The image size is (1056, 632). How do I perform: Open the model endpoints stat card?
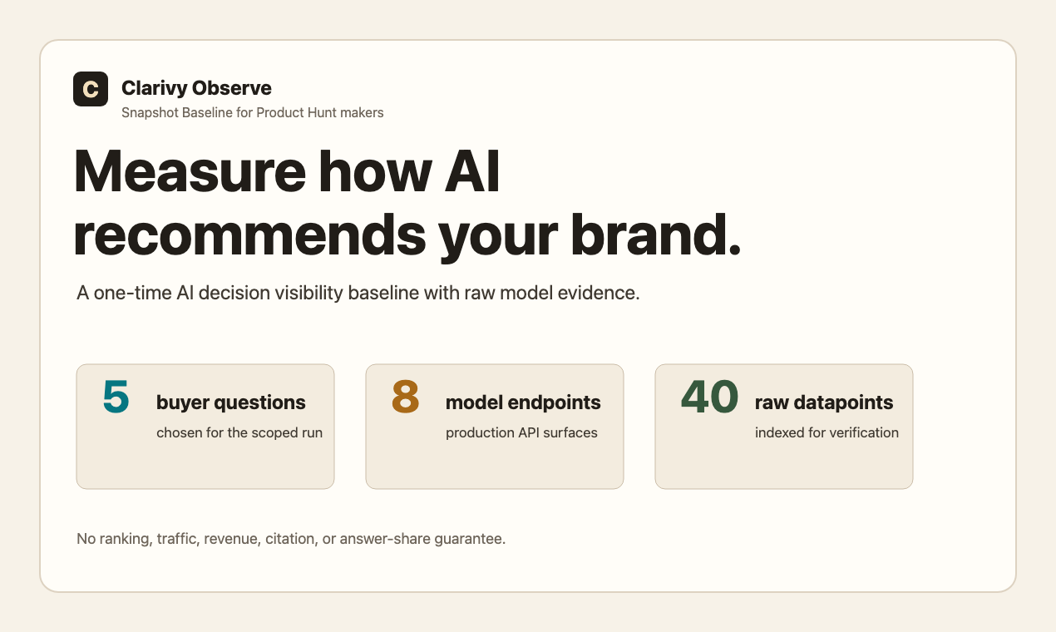(x=495, y=427)
